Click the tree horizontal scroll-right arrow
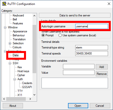Viewport: 113px width, 110px height. [30, 99]
